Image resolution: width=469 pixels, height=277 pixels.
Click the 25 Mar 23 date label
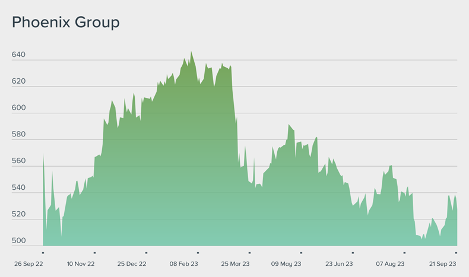point(235,264)
